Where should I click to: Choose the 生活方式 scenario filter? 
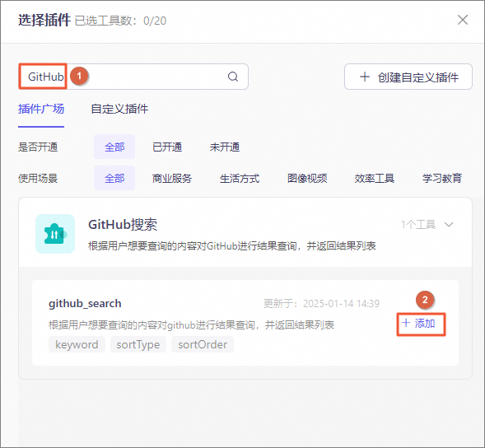point(240,178)
